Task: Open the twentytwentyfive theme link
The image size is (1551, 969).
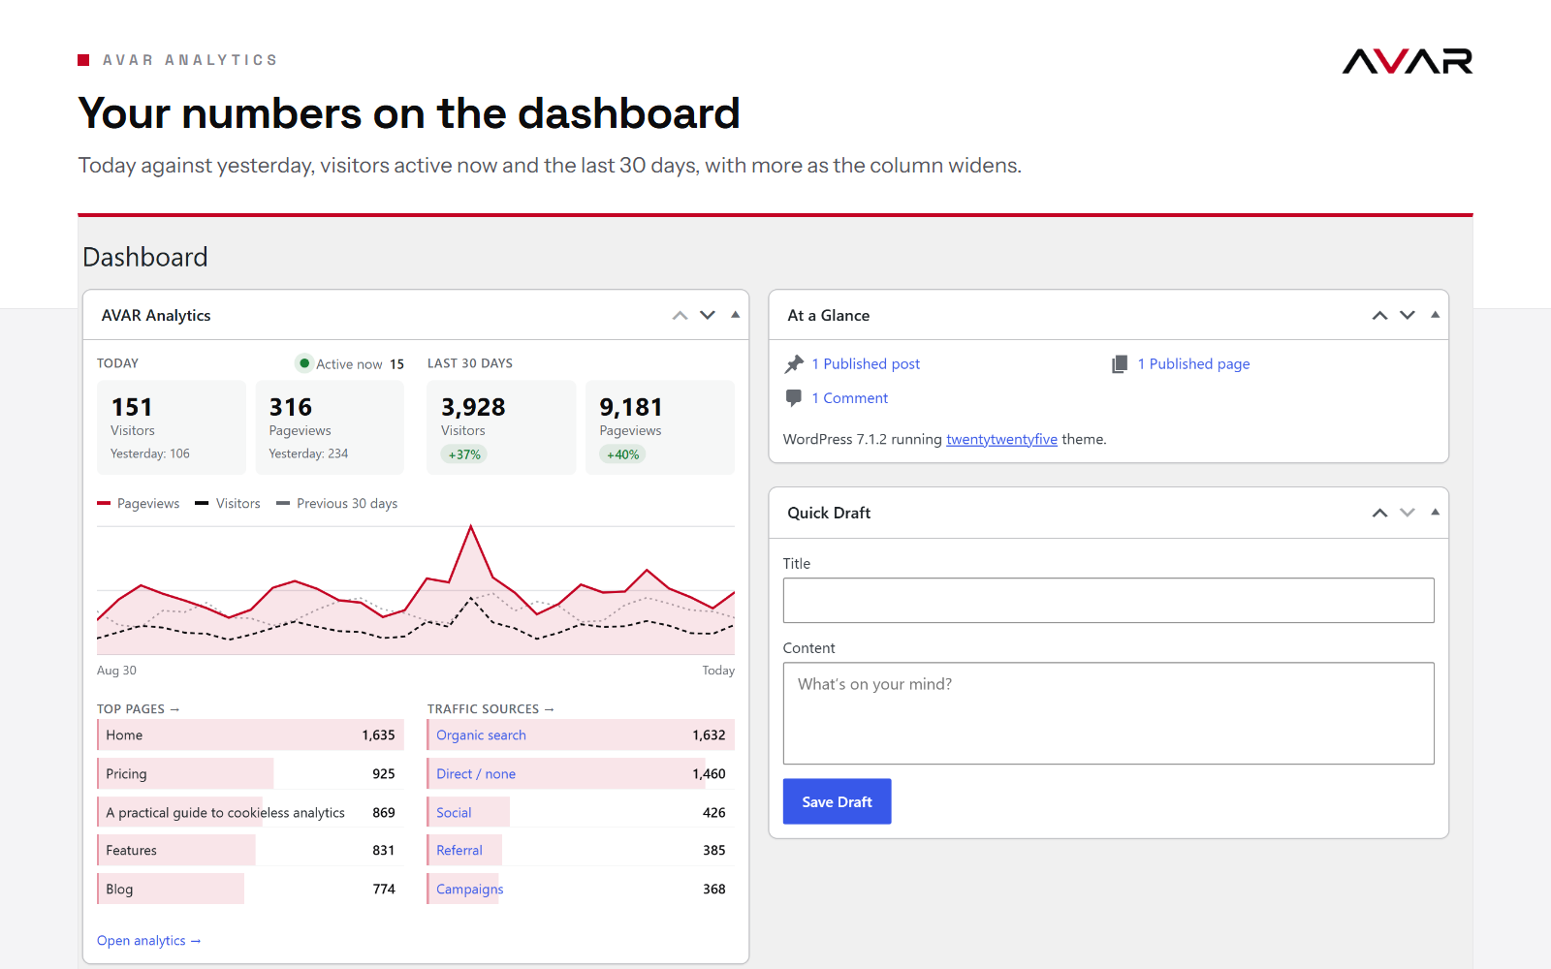Action: (1001, 439)
